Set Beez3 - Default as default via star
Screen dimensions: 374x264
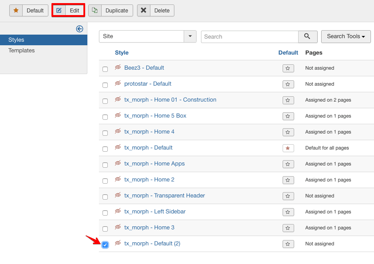click(288, 68)
